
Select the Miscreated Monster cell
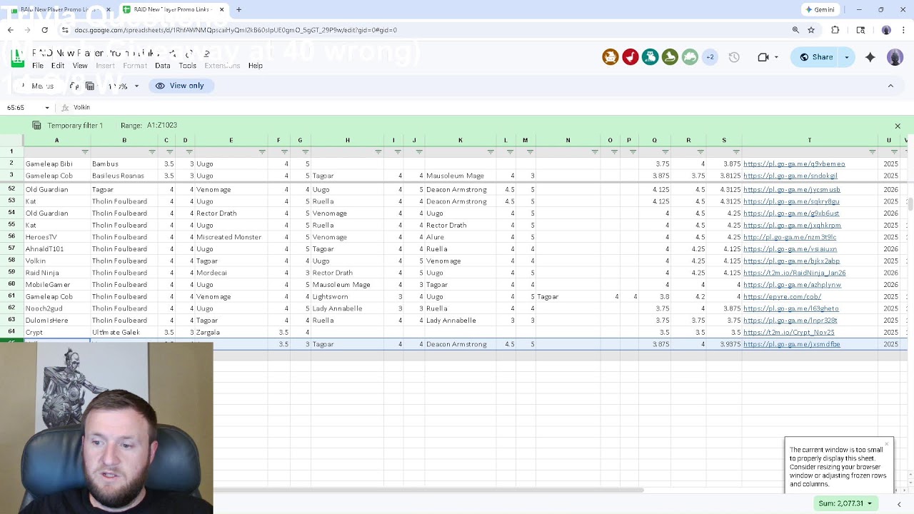(231, 237)
